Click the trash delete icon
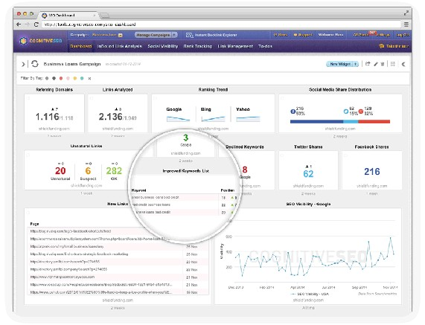This screenshot has height=325, width=425. click(383, 64)
